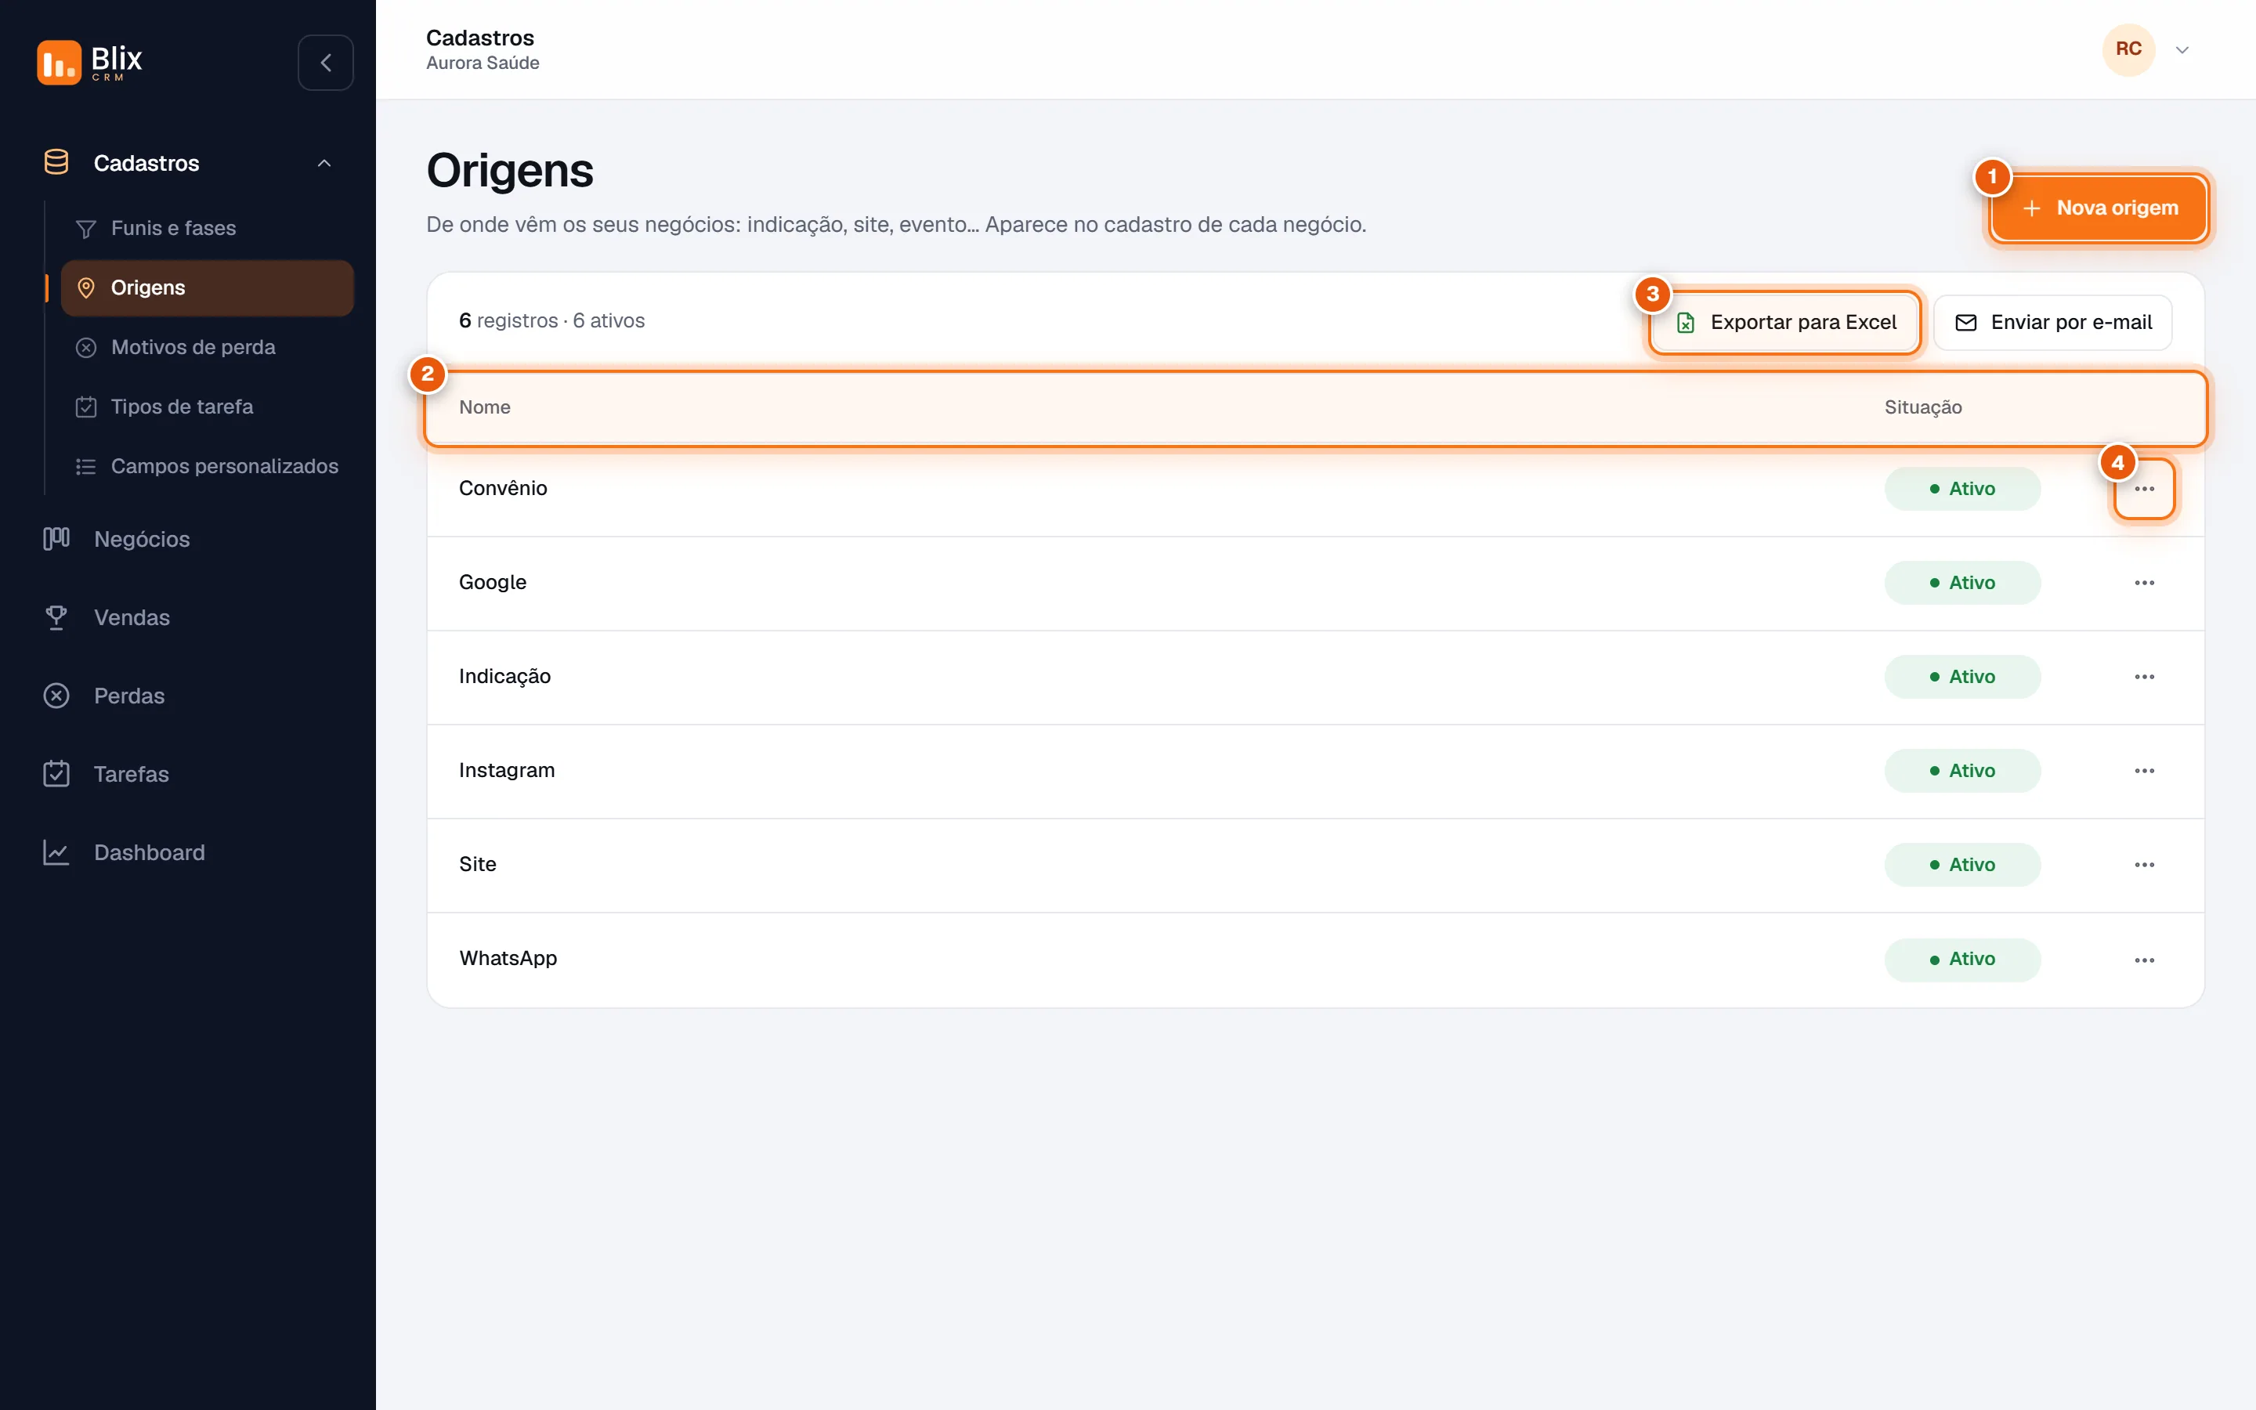Open Dashboard section

click(187, 852)
